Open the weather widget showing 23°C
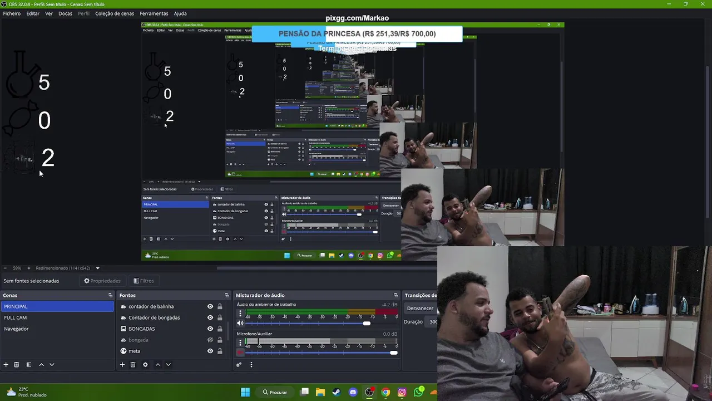Viewport: 712px width, 401px height. pyautogui.click(x=26, y=392)
